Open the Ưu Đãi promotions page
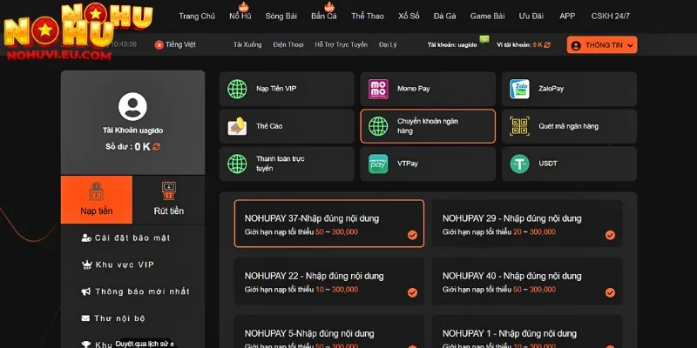Screen dimensions: 697x348 531,17
